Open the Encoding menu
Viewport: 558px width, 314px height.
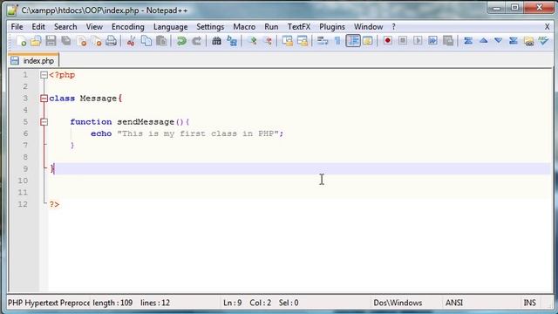(x=128, y=27)
